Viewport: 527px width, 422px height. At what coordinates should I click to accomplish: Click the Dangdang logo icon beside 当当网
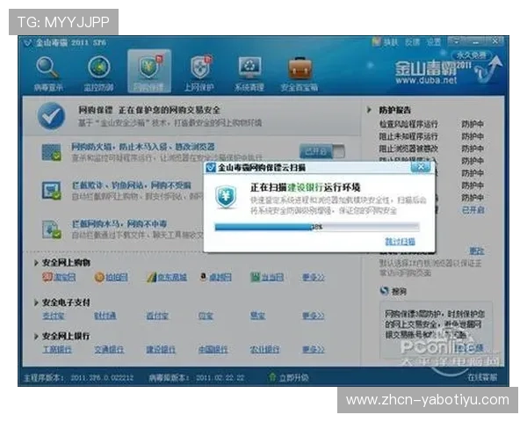pyautogui.click(x=256, y=277)
